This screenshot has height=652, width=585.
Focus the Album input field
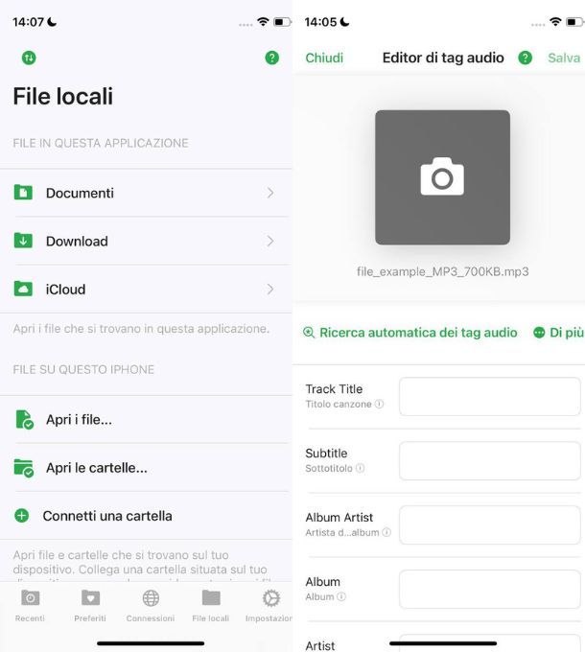pyautogui.click(x=490, y=590)
